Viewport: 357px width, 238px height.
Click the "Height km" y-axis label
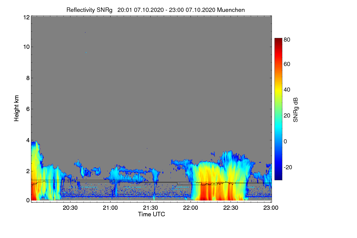click(16, 109)
